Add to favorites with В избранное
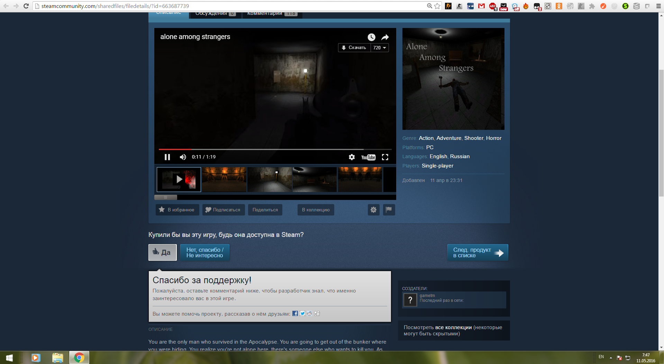 pyautogui.click(x=177, y=210)
